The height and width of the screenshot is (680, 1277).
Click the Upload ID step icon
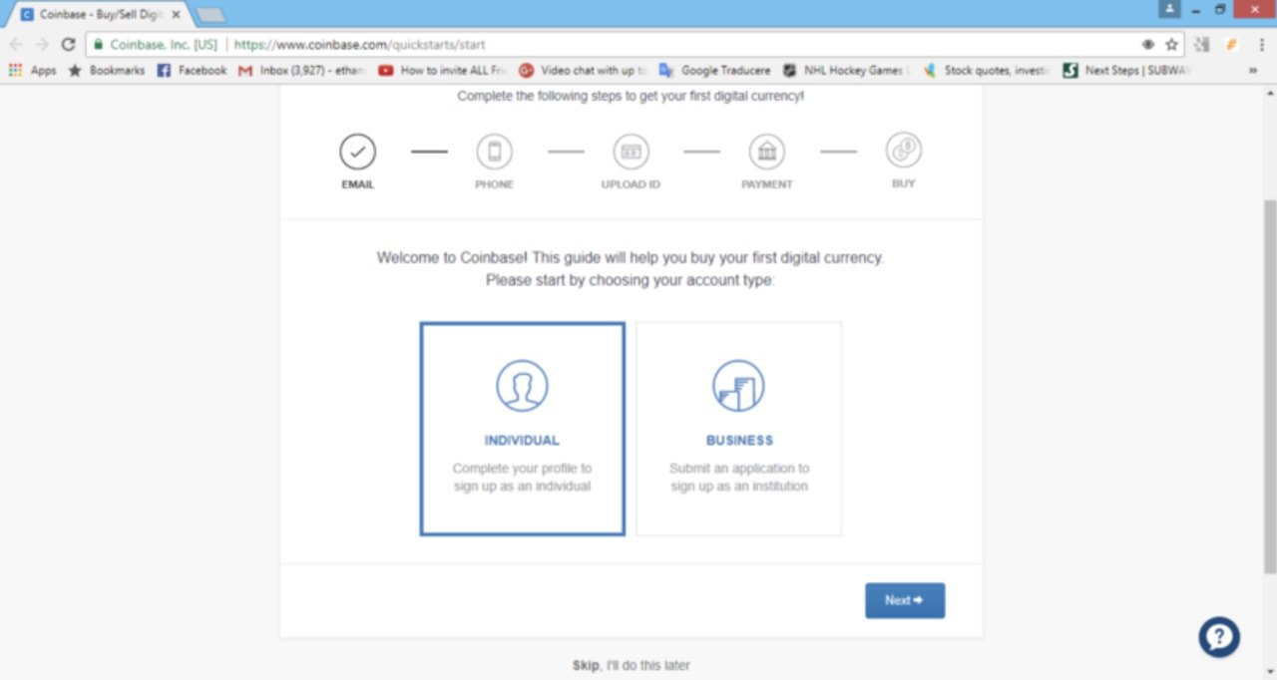(x=631, y=152)
